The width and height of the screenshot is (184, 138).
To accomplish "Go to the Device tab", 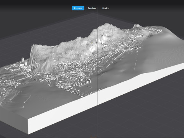I will [x=105, y=8].
